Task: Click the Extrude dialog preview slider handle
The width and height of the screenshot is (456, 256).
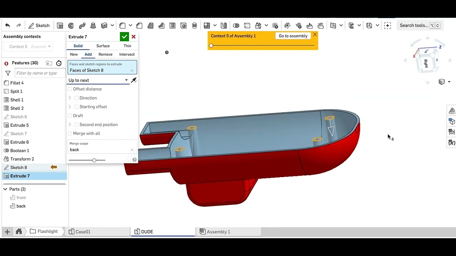Action: (94, 160)
